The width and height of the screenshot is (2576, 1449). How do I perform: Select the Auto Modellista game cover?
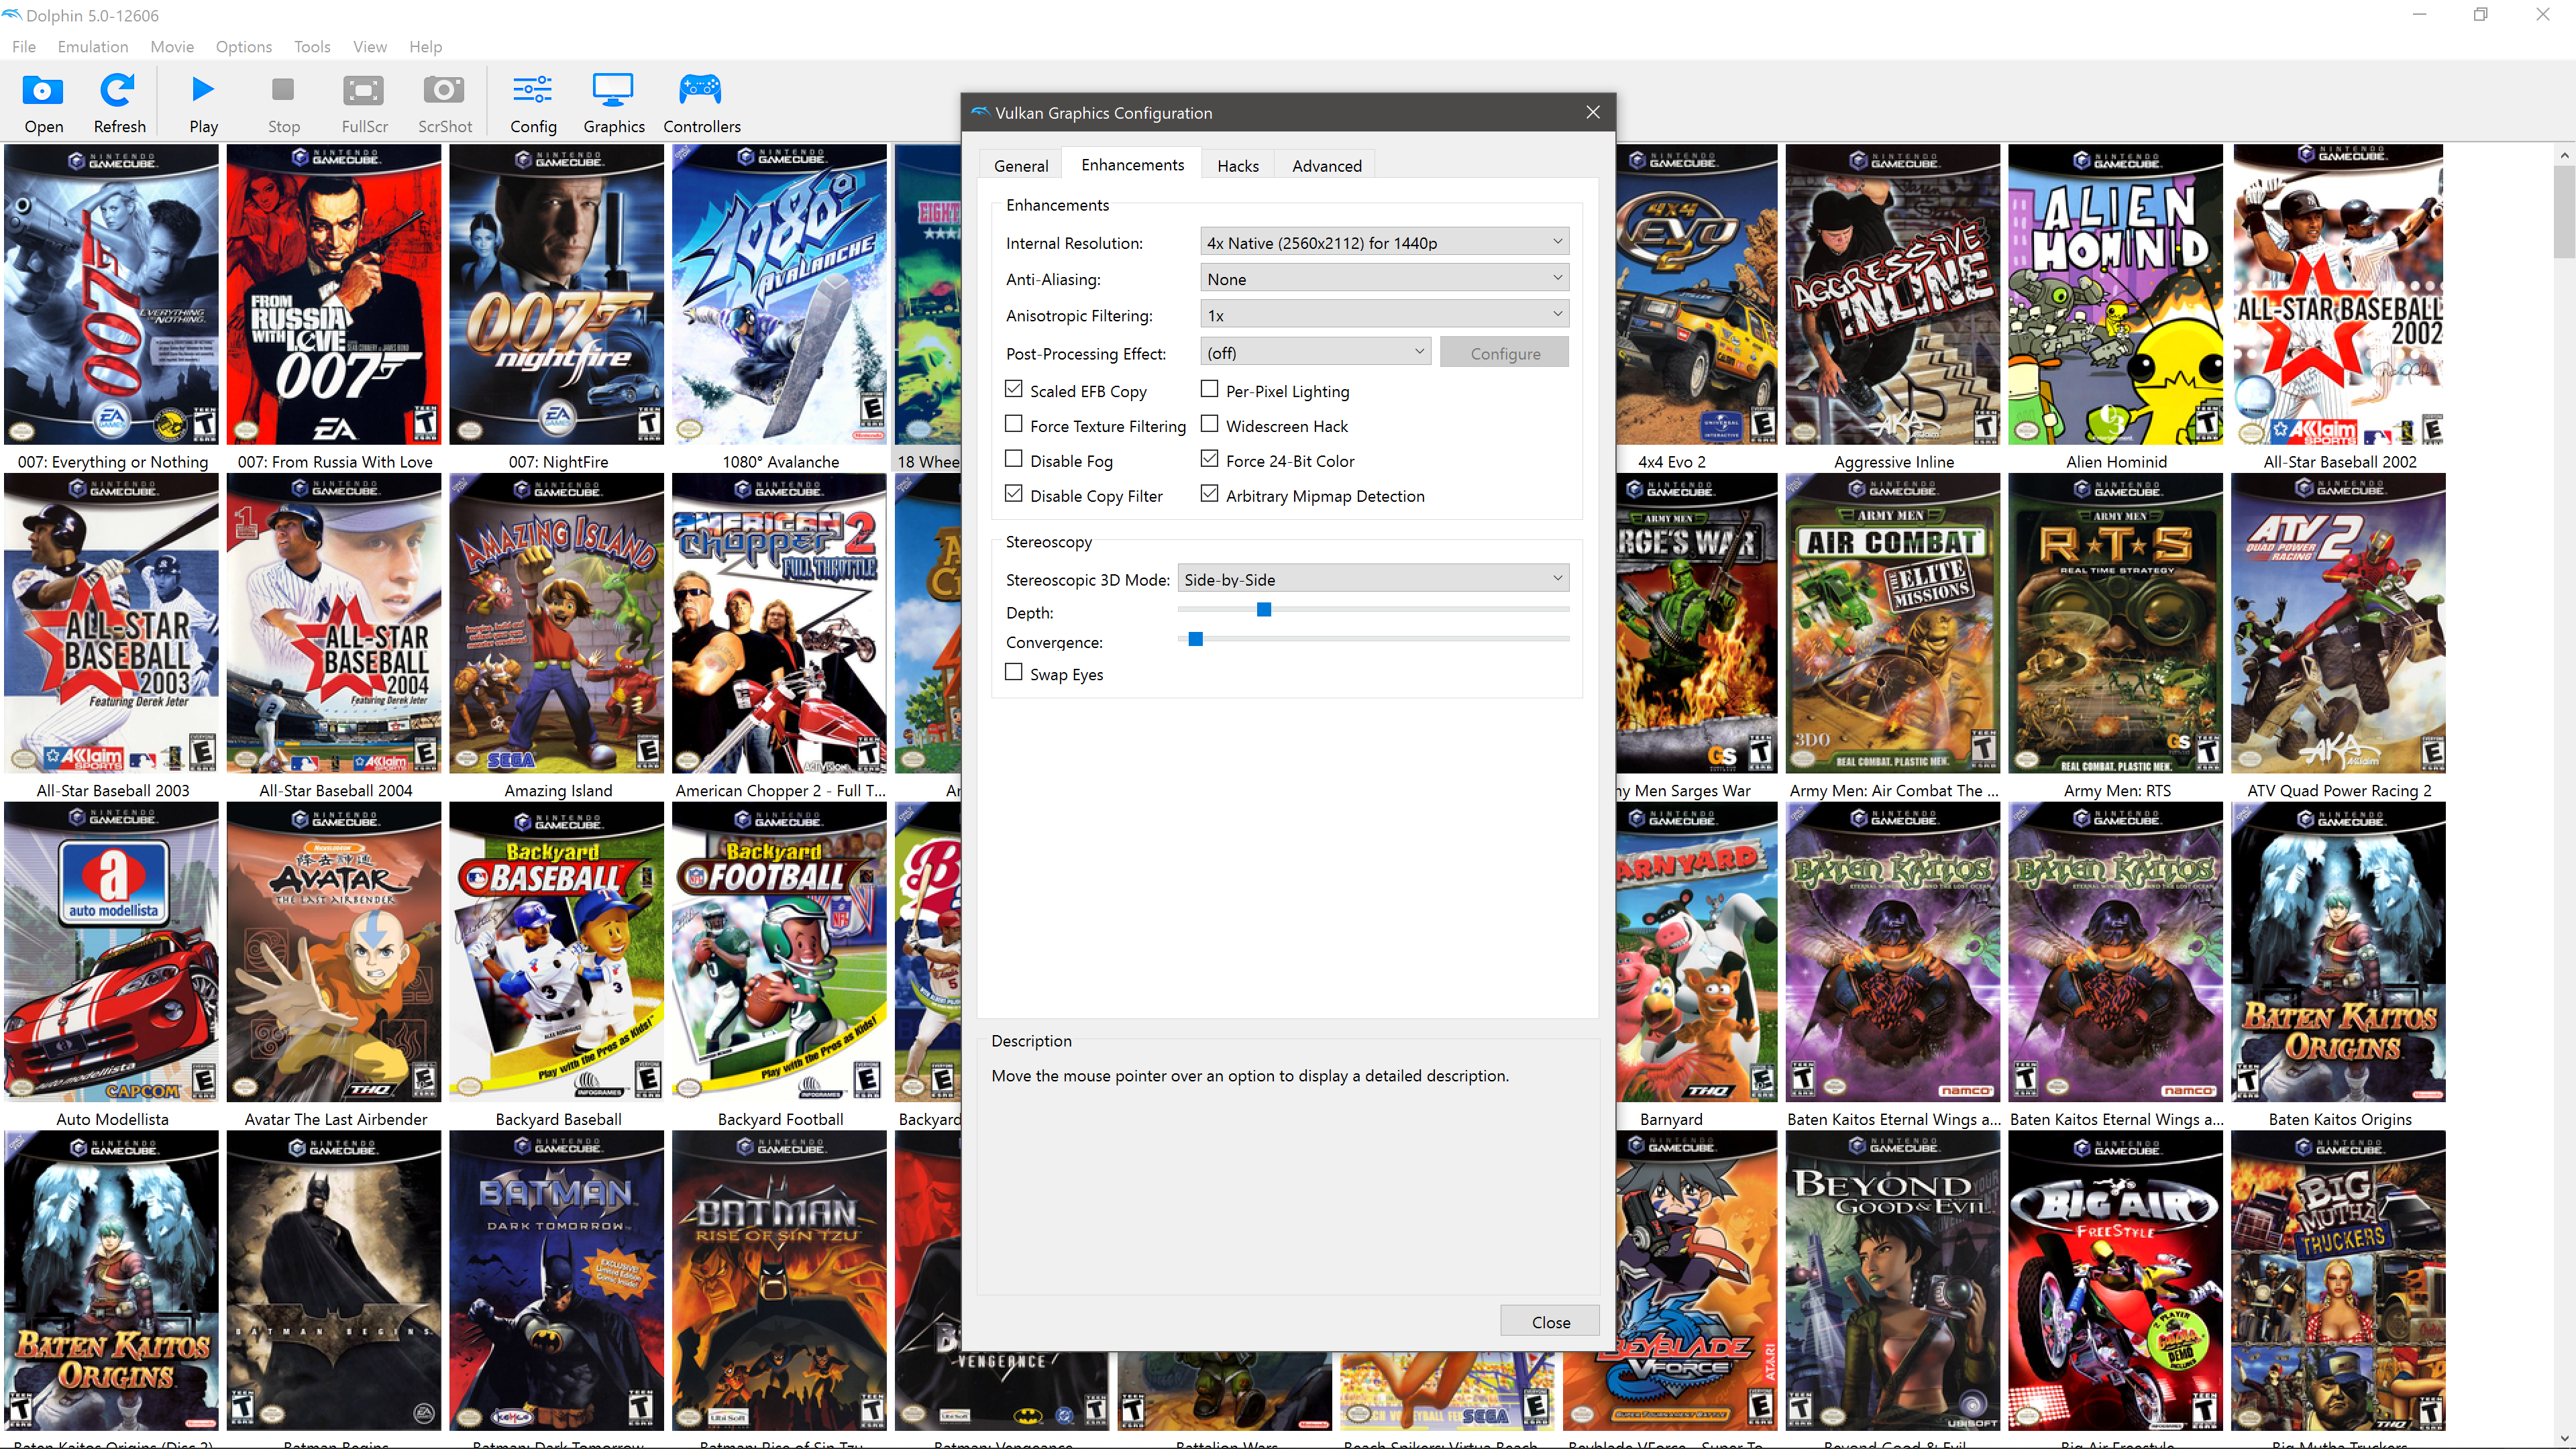(x=111, y=952)
